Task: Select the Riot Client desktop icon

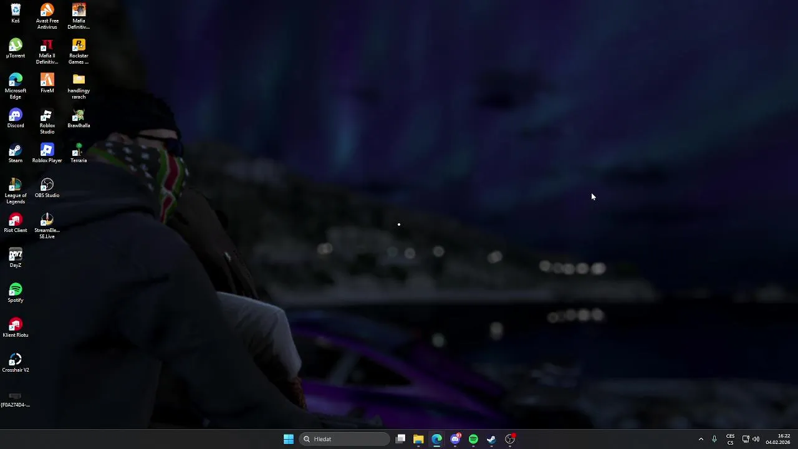Action: point(16,223)
